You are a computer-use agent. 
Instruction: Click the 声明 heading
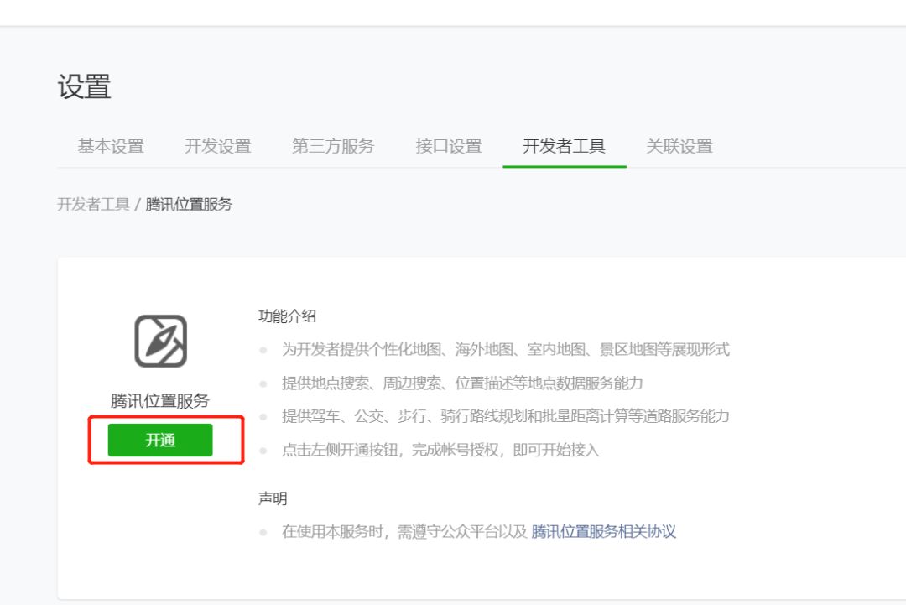click(273, 498)
